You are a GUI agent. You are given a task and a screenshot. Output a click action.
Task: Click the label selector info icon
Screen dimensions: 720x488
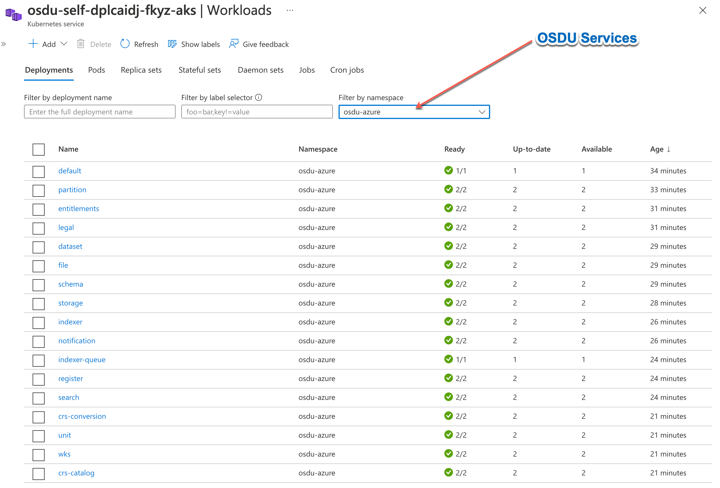coord(259,98)
